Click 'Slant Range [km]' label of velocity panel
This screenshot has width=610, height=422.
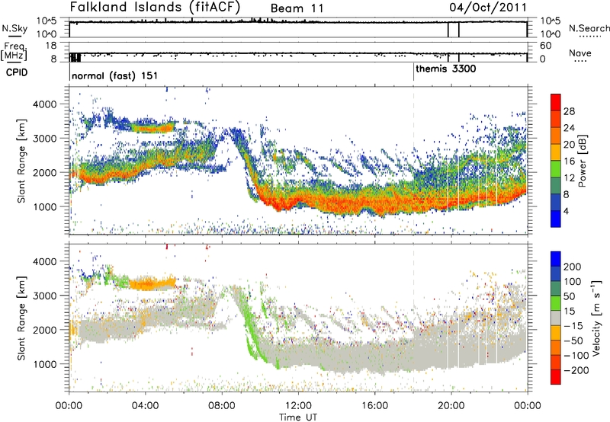pos(21,318)
